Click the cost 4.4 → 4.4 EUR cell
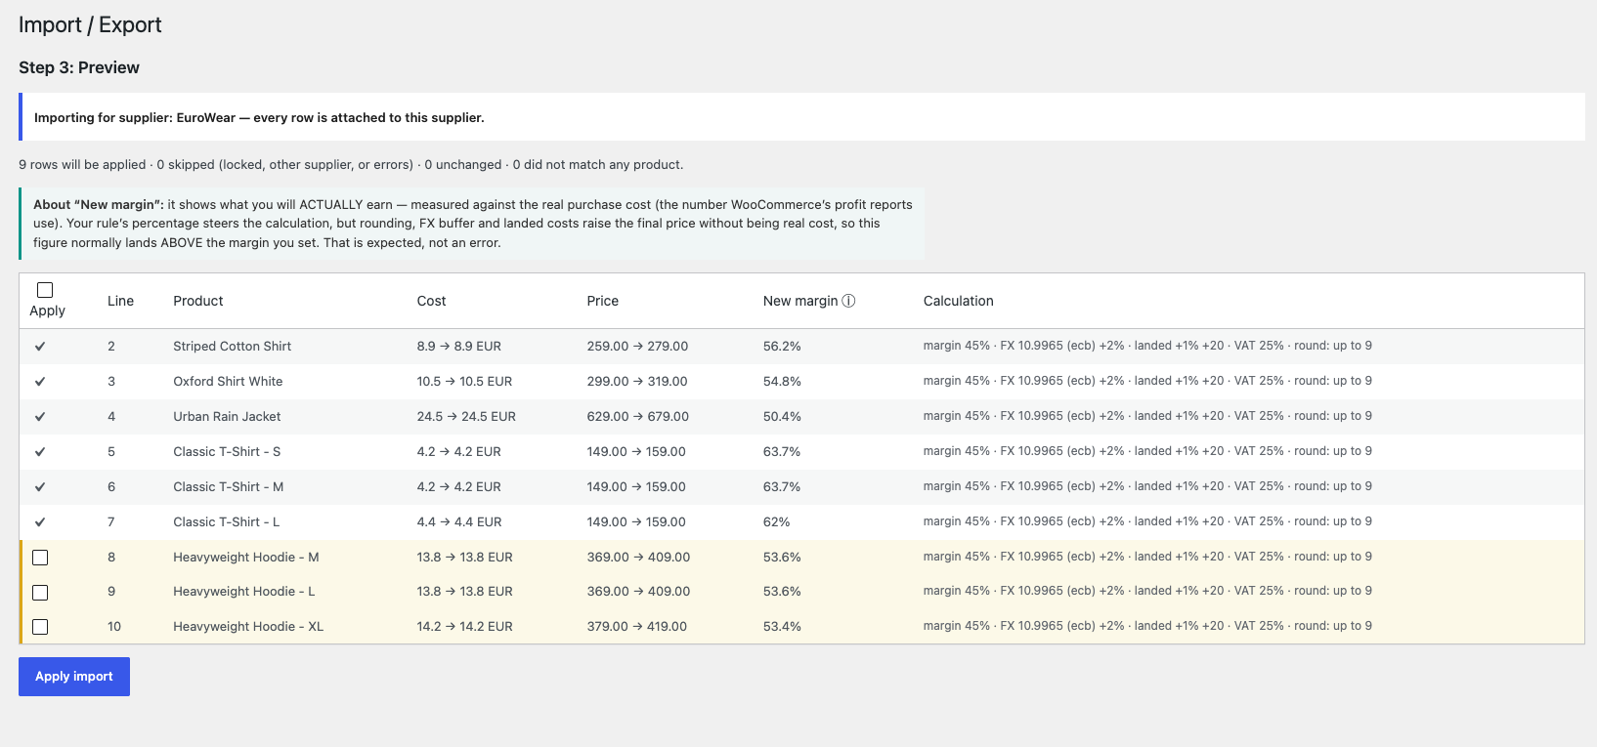1597x747 pixels. [x=459, y=521]
